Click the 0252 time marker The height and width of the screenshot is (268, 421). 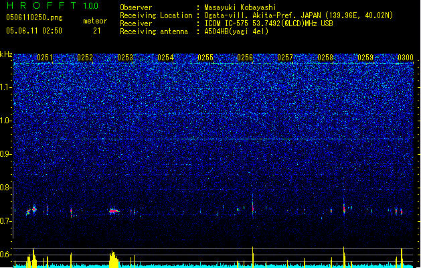[85, 58]
